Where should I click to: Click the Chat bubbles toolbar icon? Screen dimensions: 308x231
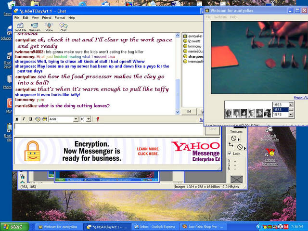pyautogui.click(x=64, y=27)
